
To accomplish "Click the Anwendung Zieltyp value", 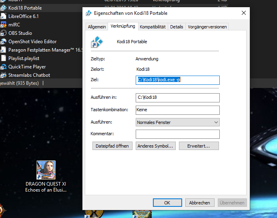I will 147,59.
